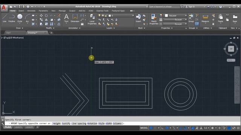
Task: Select the Arc tool
Action: coord(27,18)
